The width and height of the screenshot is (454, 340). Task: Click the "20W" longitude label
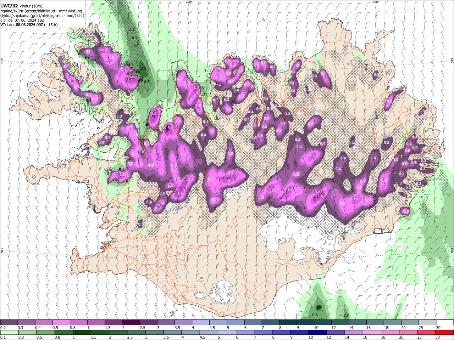coord(189,2)
